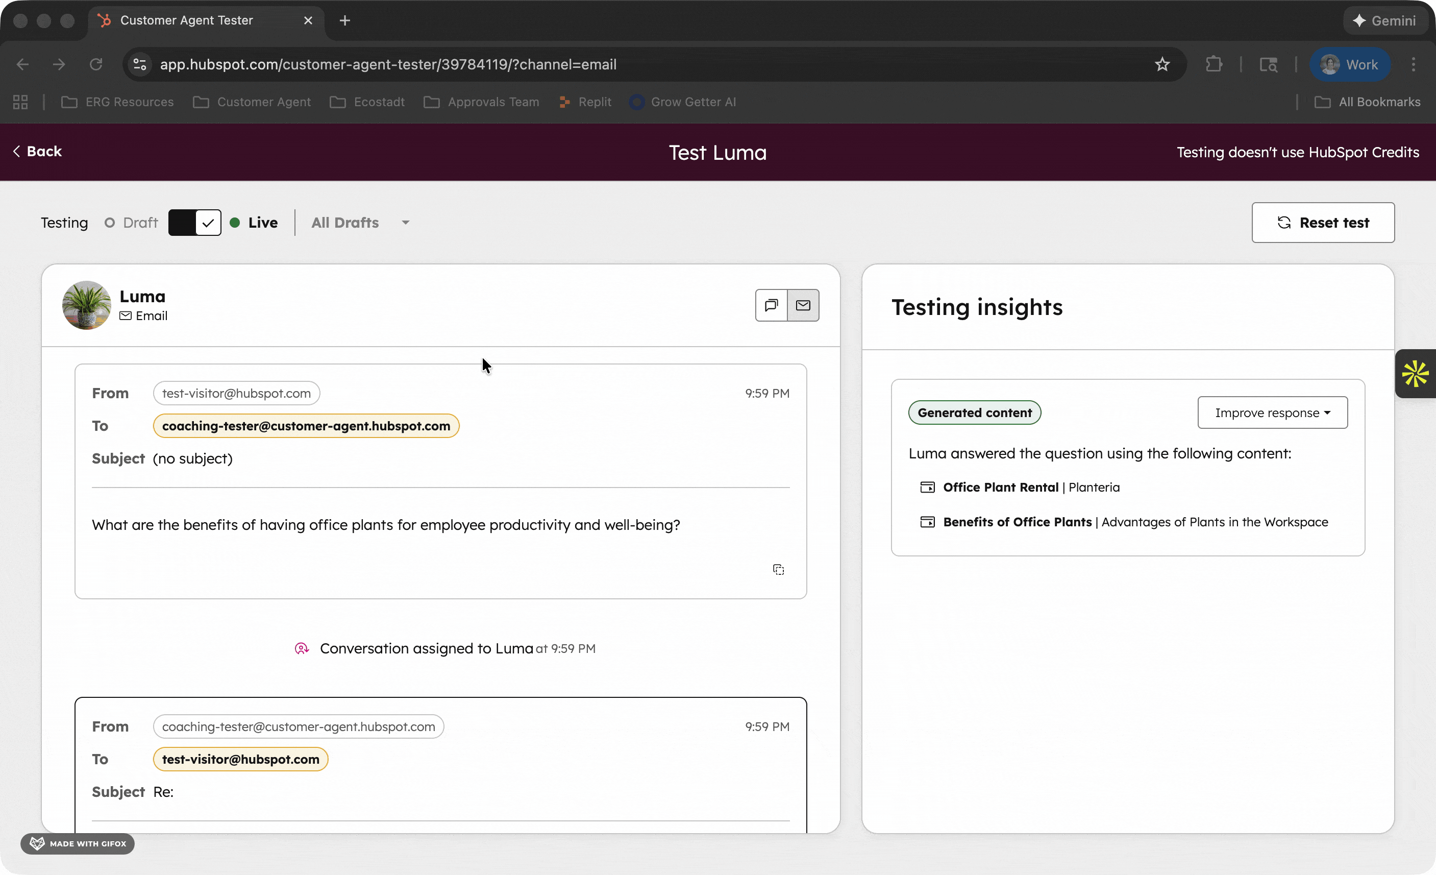1436x875 pixels.
Task: Click the copy icon in visitor email
Action: click(778, 570)
